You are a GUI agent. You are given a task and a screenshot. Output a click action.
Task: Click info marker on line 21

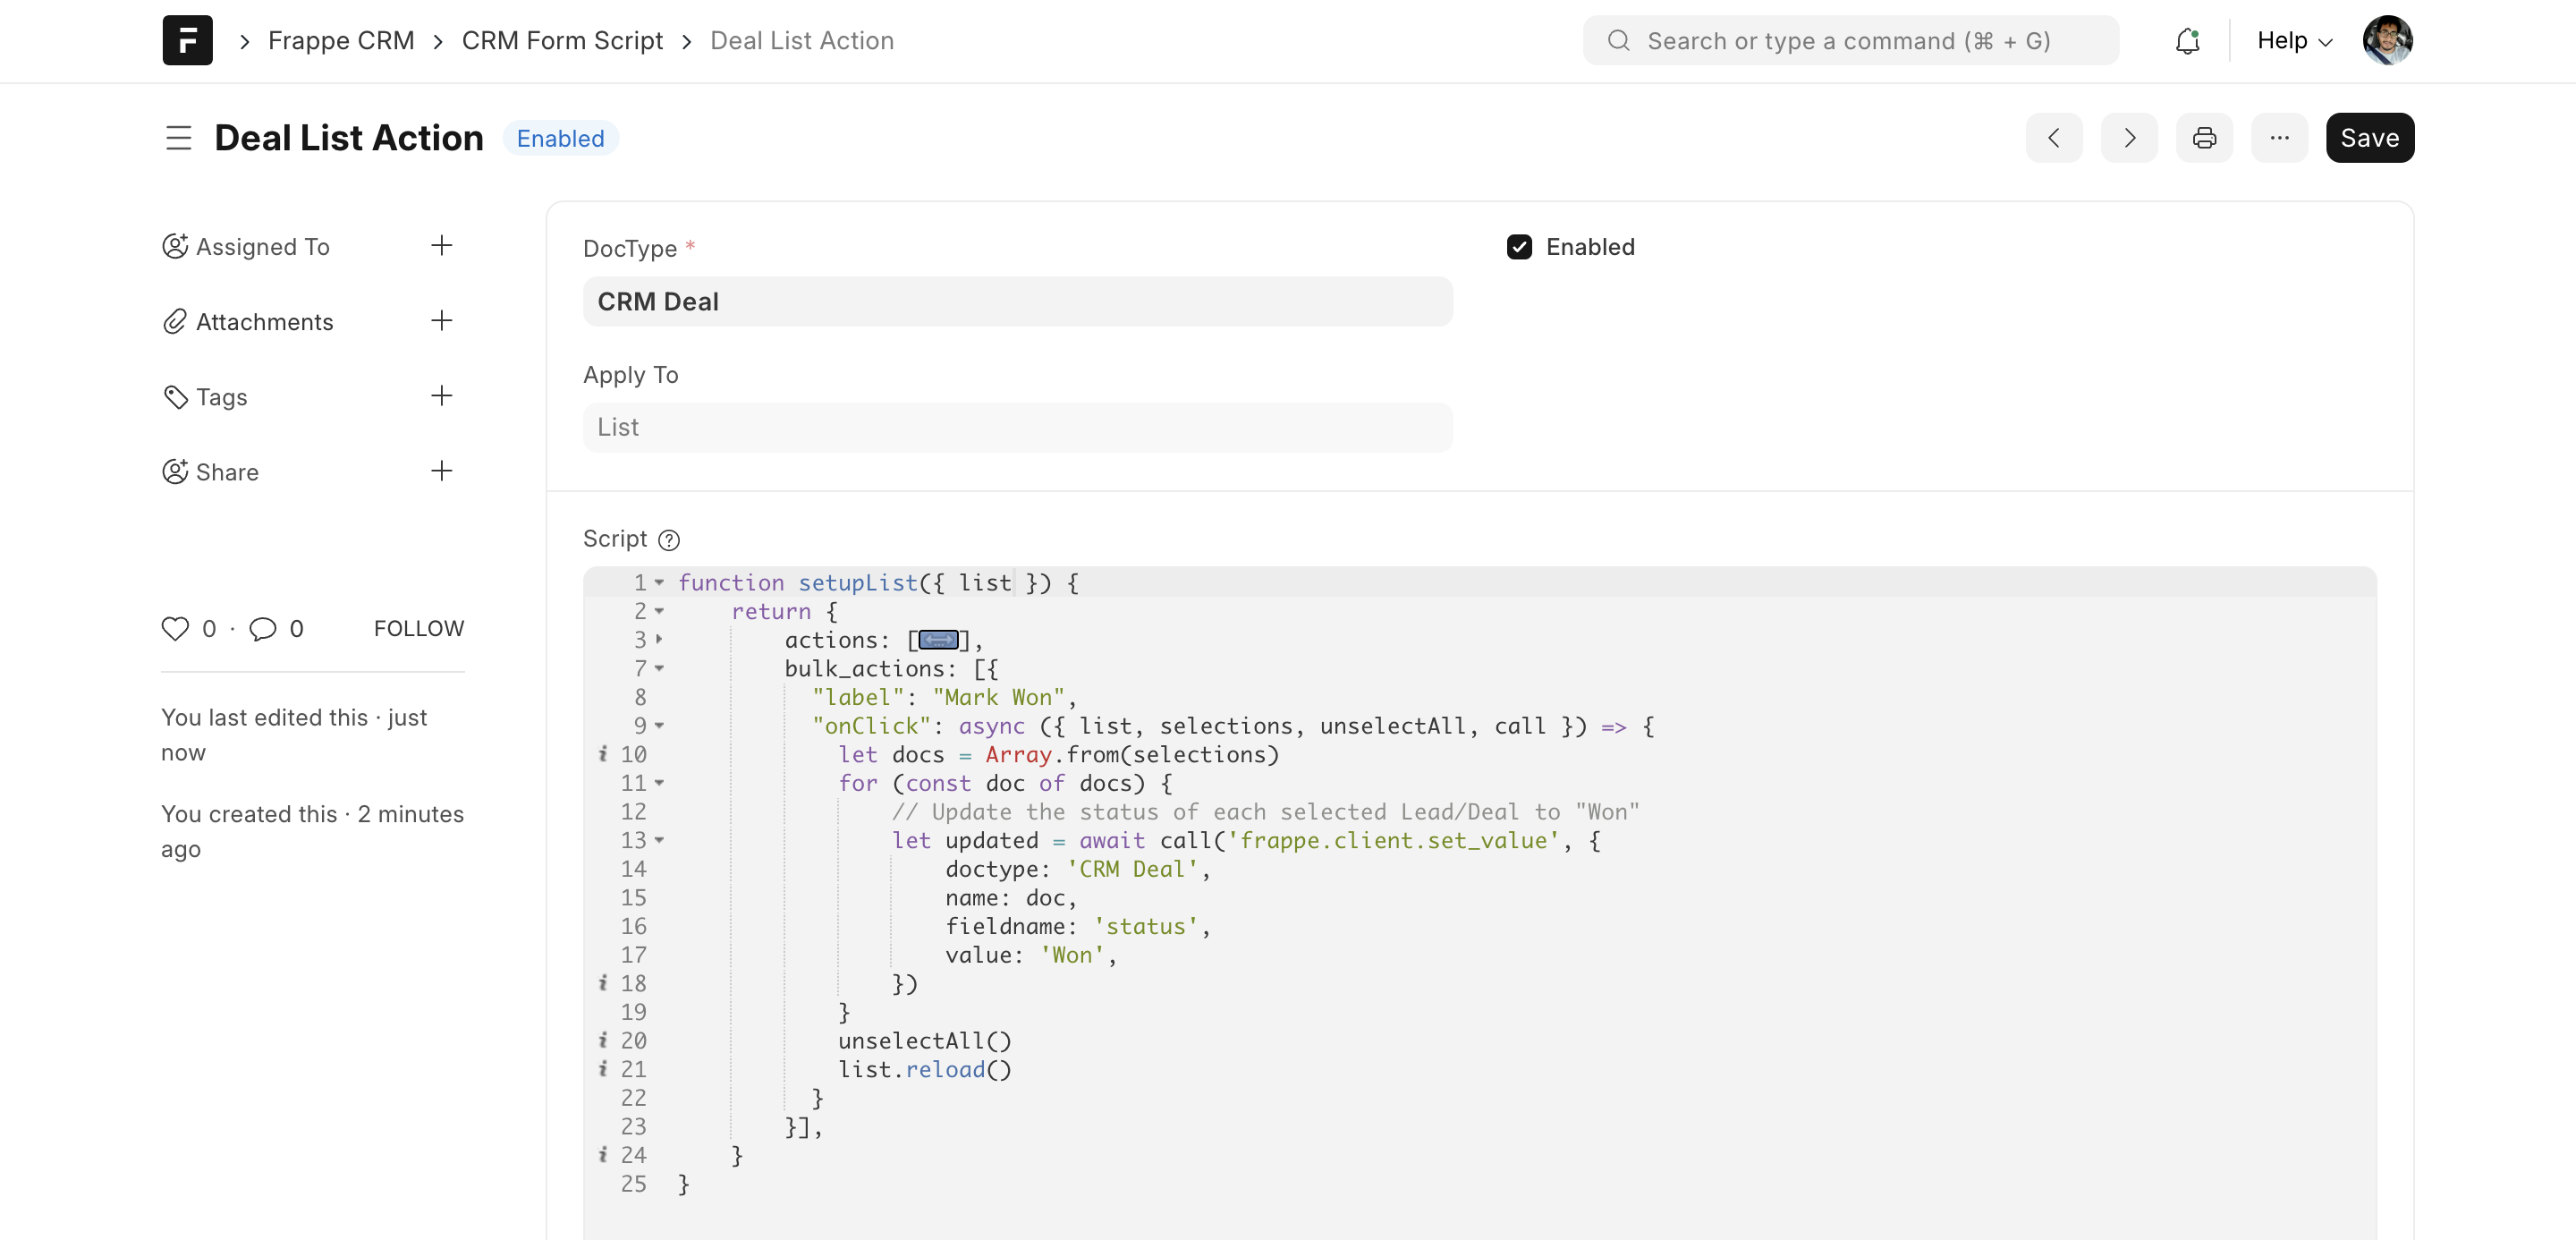[x=603, y=1069]
